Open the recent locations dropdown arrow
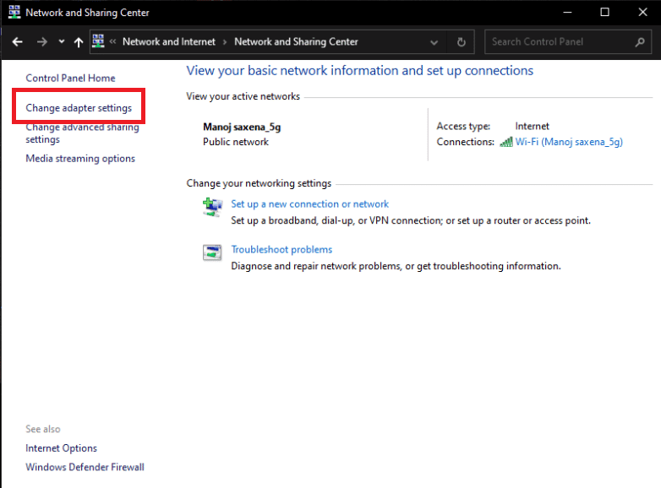The height and width of the screenshot is (488, 661). [62, 41]
